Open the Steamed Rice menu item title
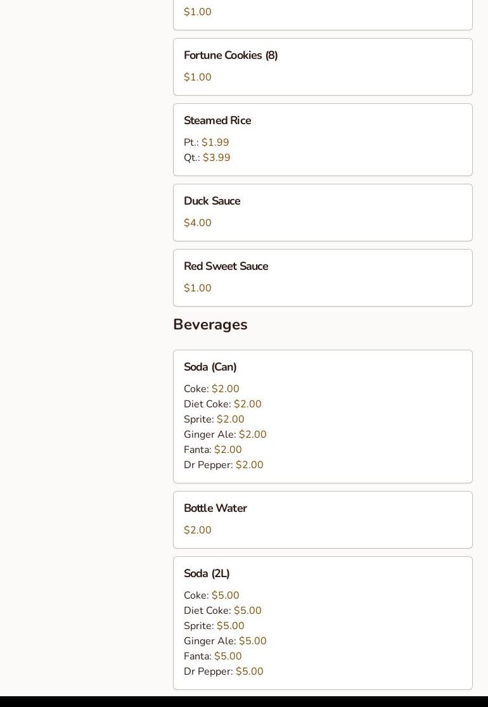Viewport: 488px width, 707px height. pos(217,121)
